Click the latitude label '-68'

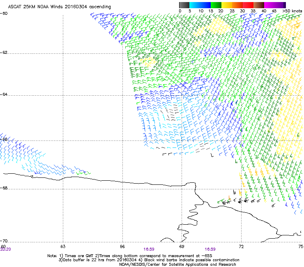4,188
